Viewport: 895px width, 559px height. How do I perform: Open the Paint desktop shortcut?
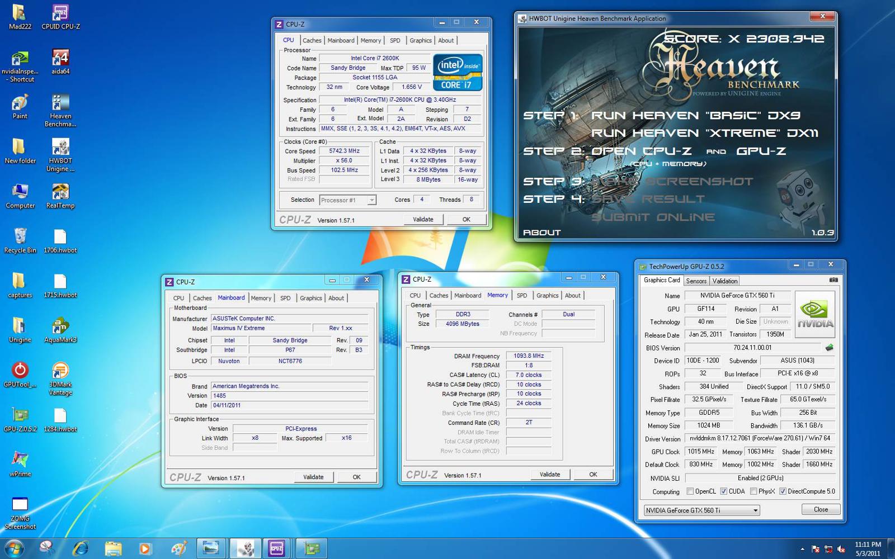click(x=20, y=106)
